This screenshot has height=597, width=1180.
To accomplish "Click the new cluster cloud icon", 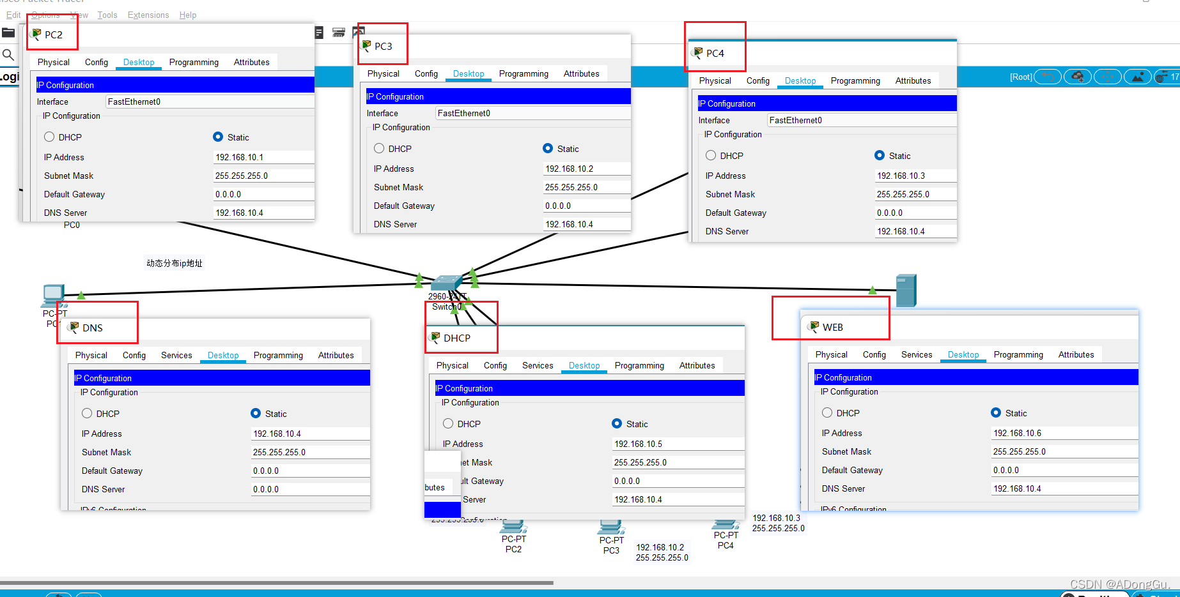I will click(1078, 77).
